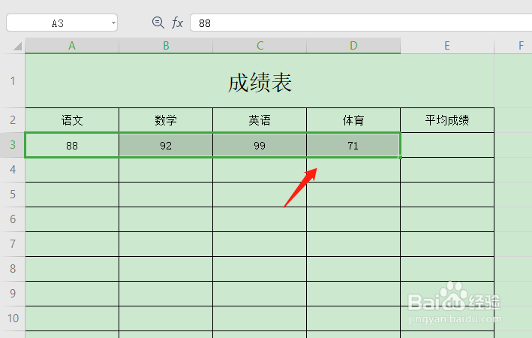
Task: Select row 8 header
Action: pyautogui.click(x=13, y=269)
